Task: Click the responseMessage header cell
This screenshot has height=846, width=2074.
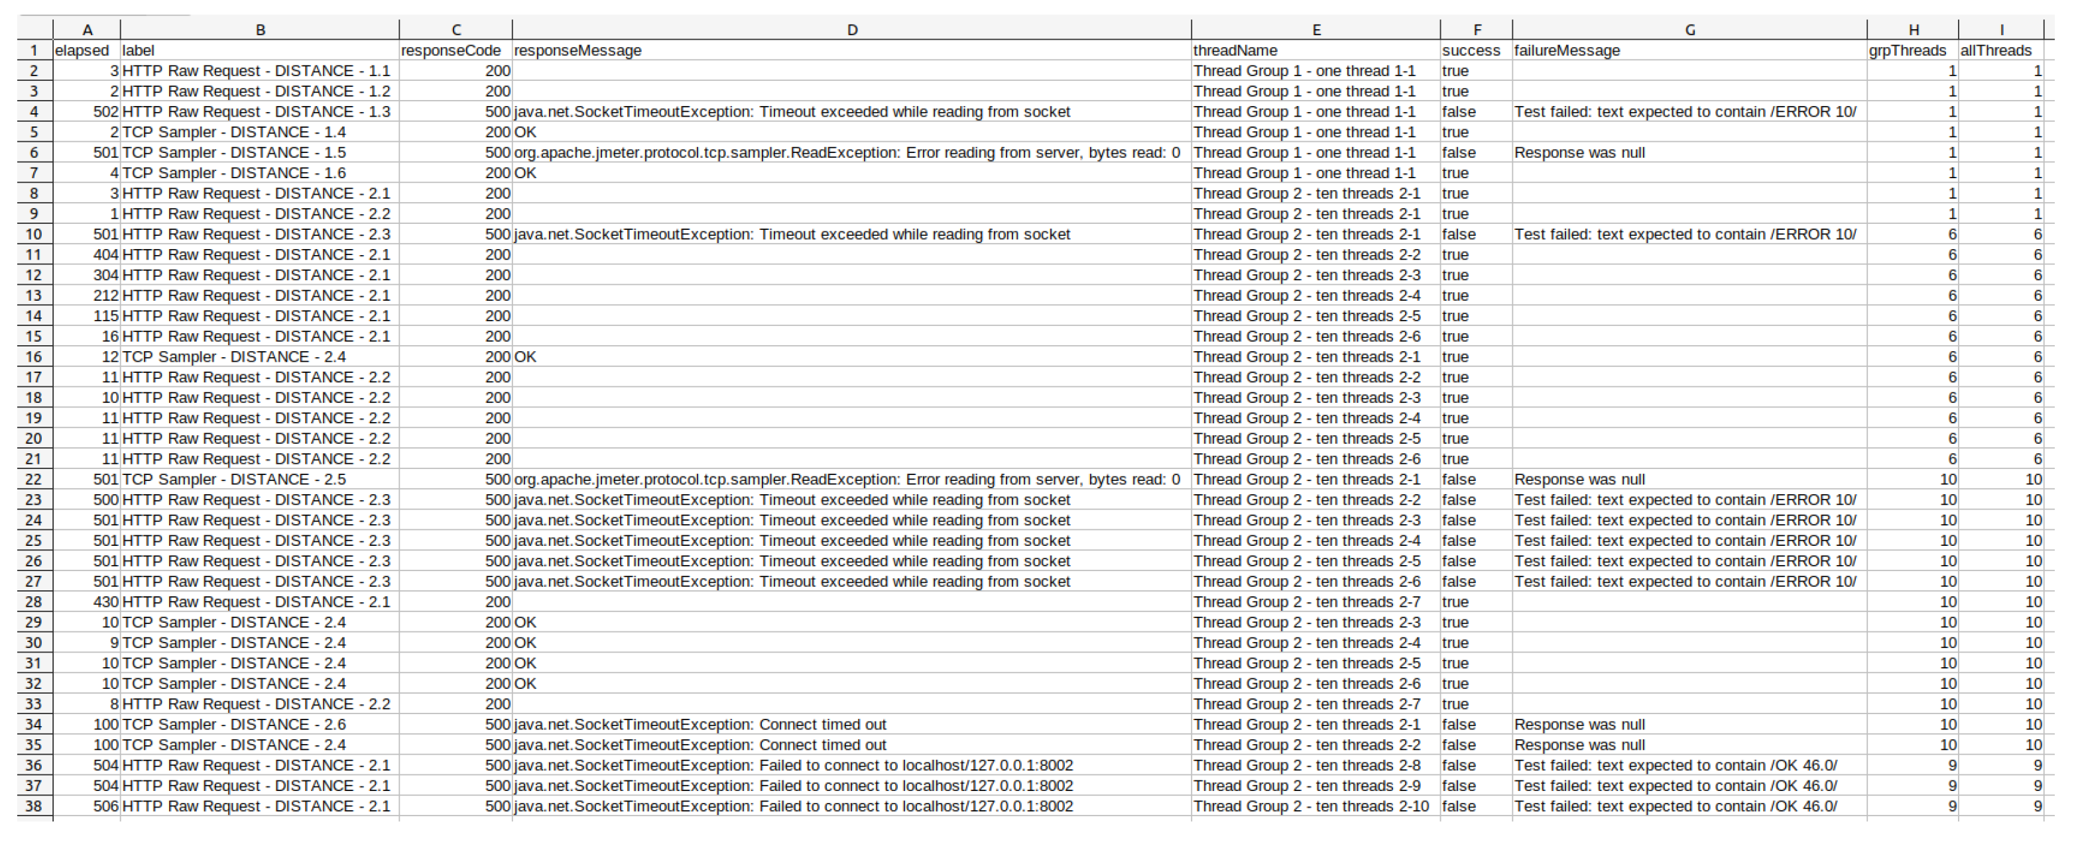Action: [578, 50]
